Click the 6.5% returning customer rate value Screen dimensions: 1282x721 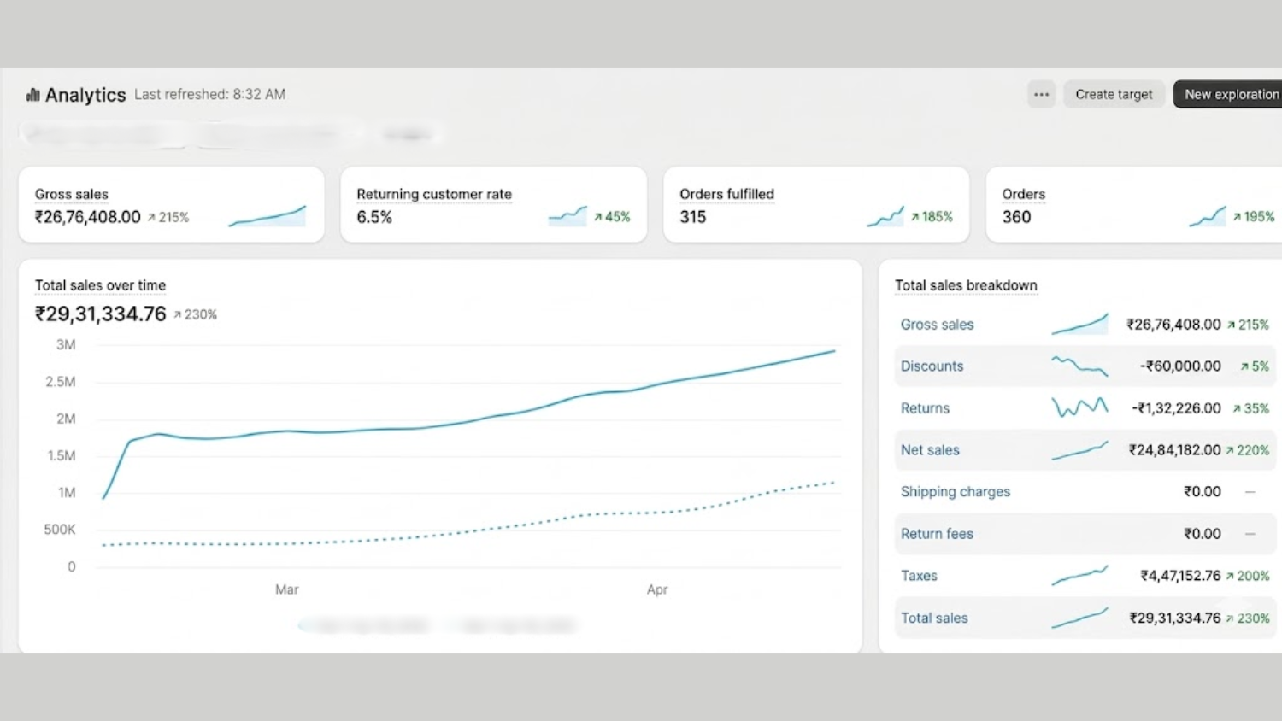click(374, 217)
